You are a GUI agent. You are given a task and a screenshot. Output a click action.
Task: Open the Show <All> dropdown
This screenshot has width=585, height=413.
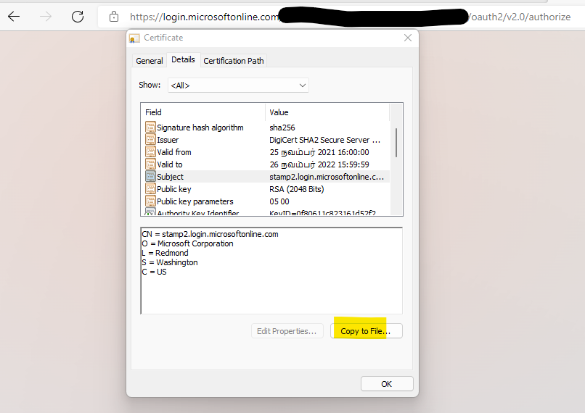pyautogui.click(x=238, y=85)
